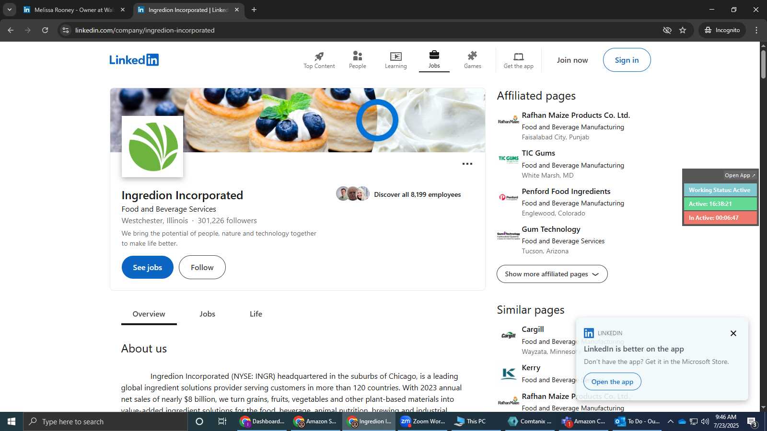Image resolution: width=767 pixels, height=431 pixels.
Task: Click the page vertical scrollbar
Action: click(763, 64)
